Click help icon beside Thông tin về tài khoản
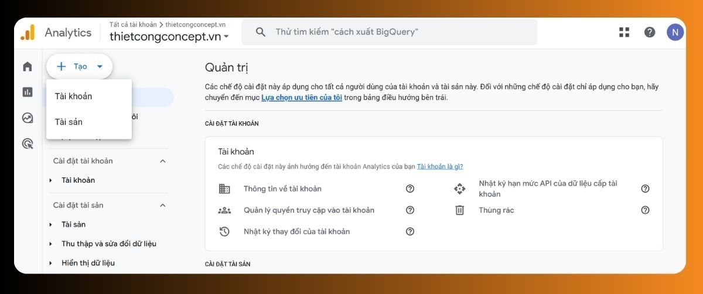 click(x=410, y=189)
